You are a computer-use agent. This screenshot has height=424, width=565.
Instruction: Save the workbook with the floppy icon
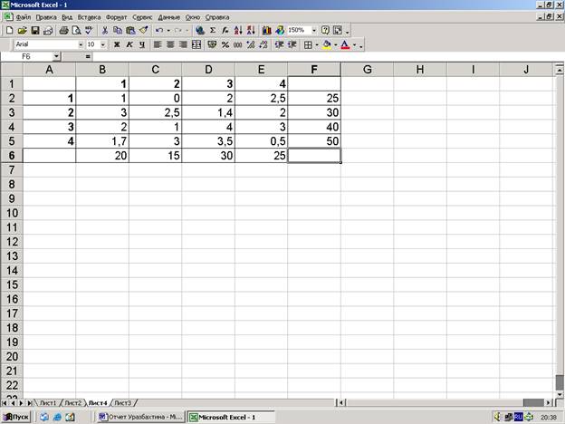pyautogui.click(x=35, y=31)
